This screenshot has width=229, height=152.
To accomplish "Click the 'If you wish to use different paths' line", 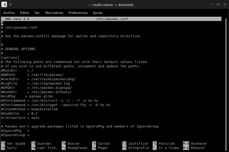I will tap(71, 66).
